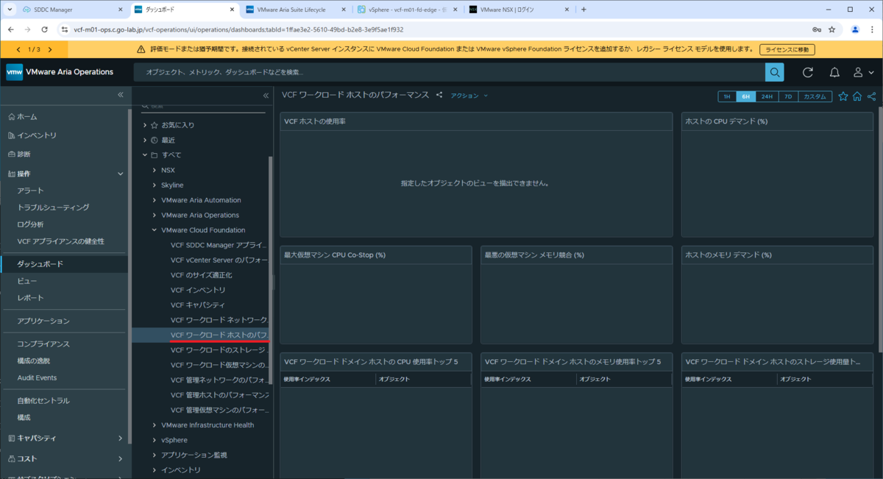Set the time range to 1H

(x=726, y=96)
